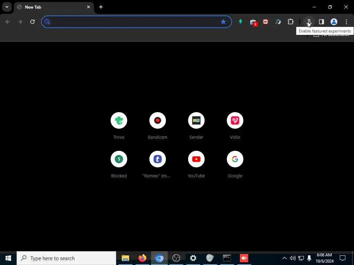Open the clock showing 6:06 AM

coord(324,258)
